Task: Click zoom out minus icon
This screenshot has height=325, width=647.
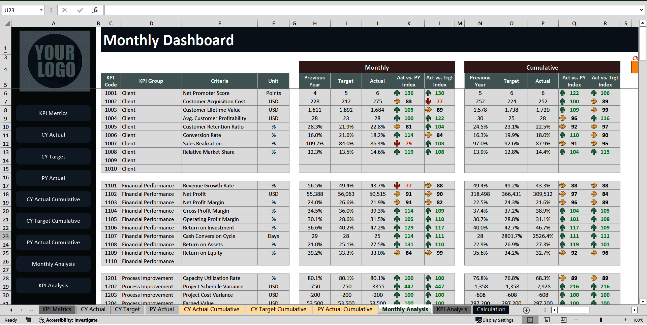Action: (x=576, y=320)
